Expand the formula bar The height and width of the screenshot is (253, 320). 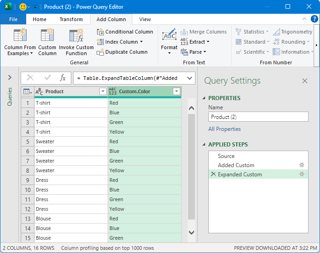click(x=189, y=78)
